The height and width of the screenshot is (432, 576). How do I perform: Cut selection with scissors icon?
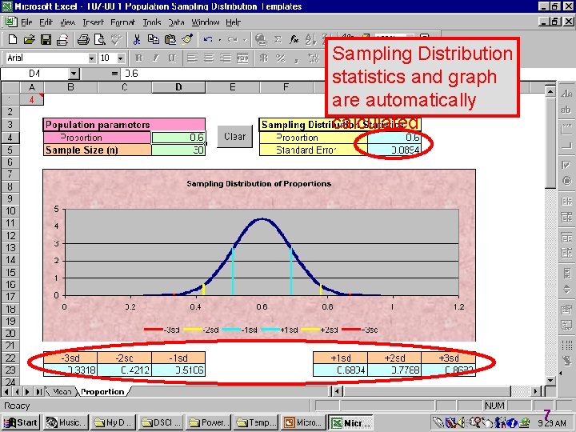(137, 39)
